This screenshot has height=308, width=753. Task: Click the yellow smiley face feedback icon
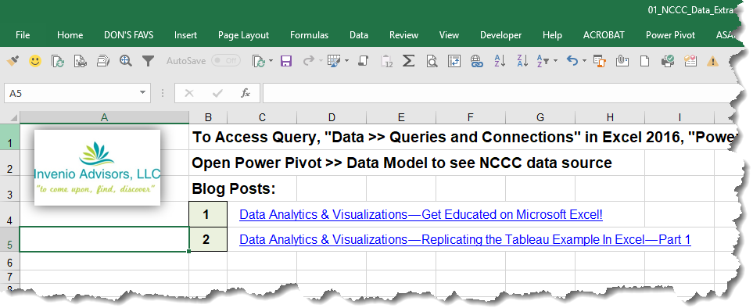pos(35,61)
